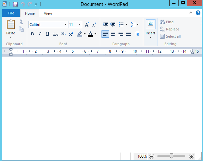This screenshot has height=161, width=203.
Task: Zoom out with the minus button
Action: [152, 156]
